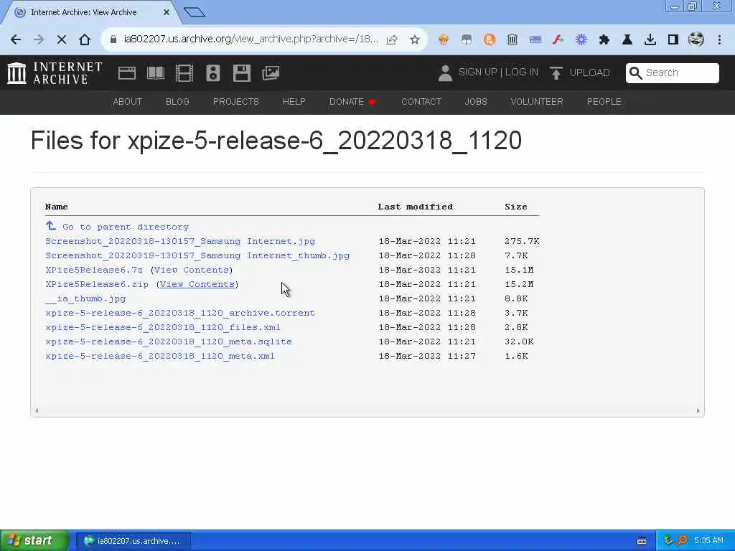Click the magnifier system tray icon

click(682, 541)
